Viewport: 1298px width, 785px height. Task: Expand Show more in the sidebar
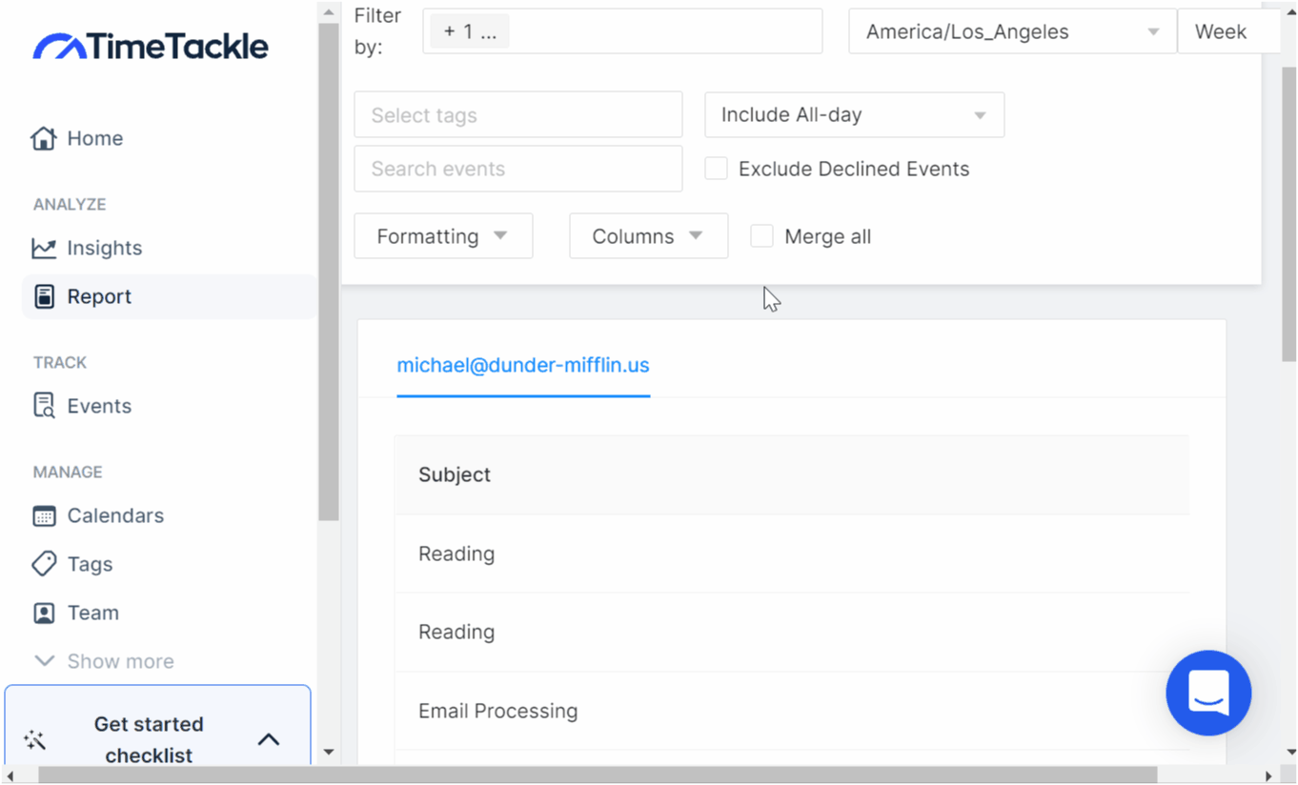pyautogui.click(x=104, y=661)
